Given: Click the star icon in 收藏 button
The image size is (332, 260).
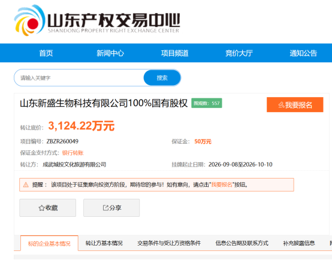Looking at the screenshot, I should [41, 208].
